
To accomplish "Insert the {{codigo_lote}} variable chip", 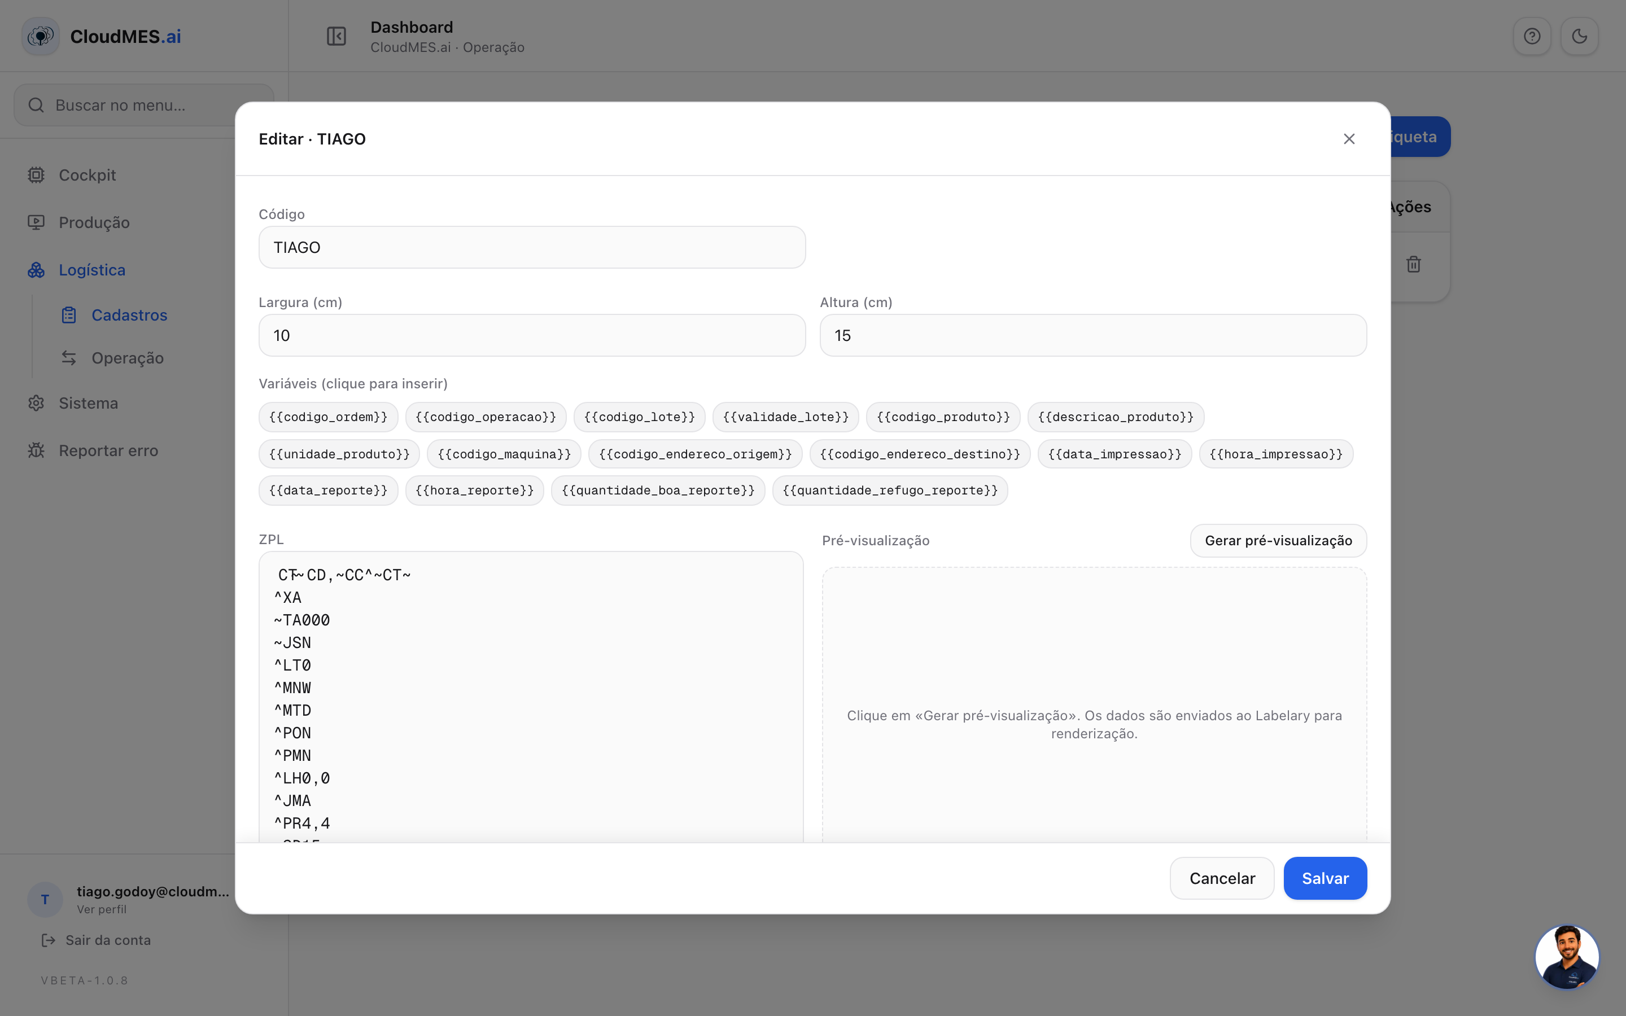I will (x=639, y=417).
